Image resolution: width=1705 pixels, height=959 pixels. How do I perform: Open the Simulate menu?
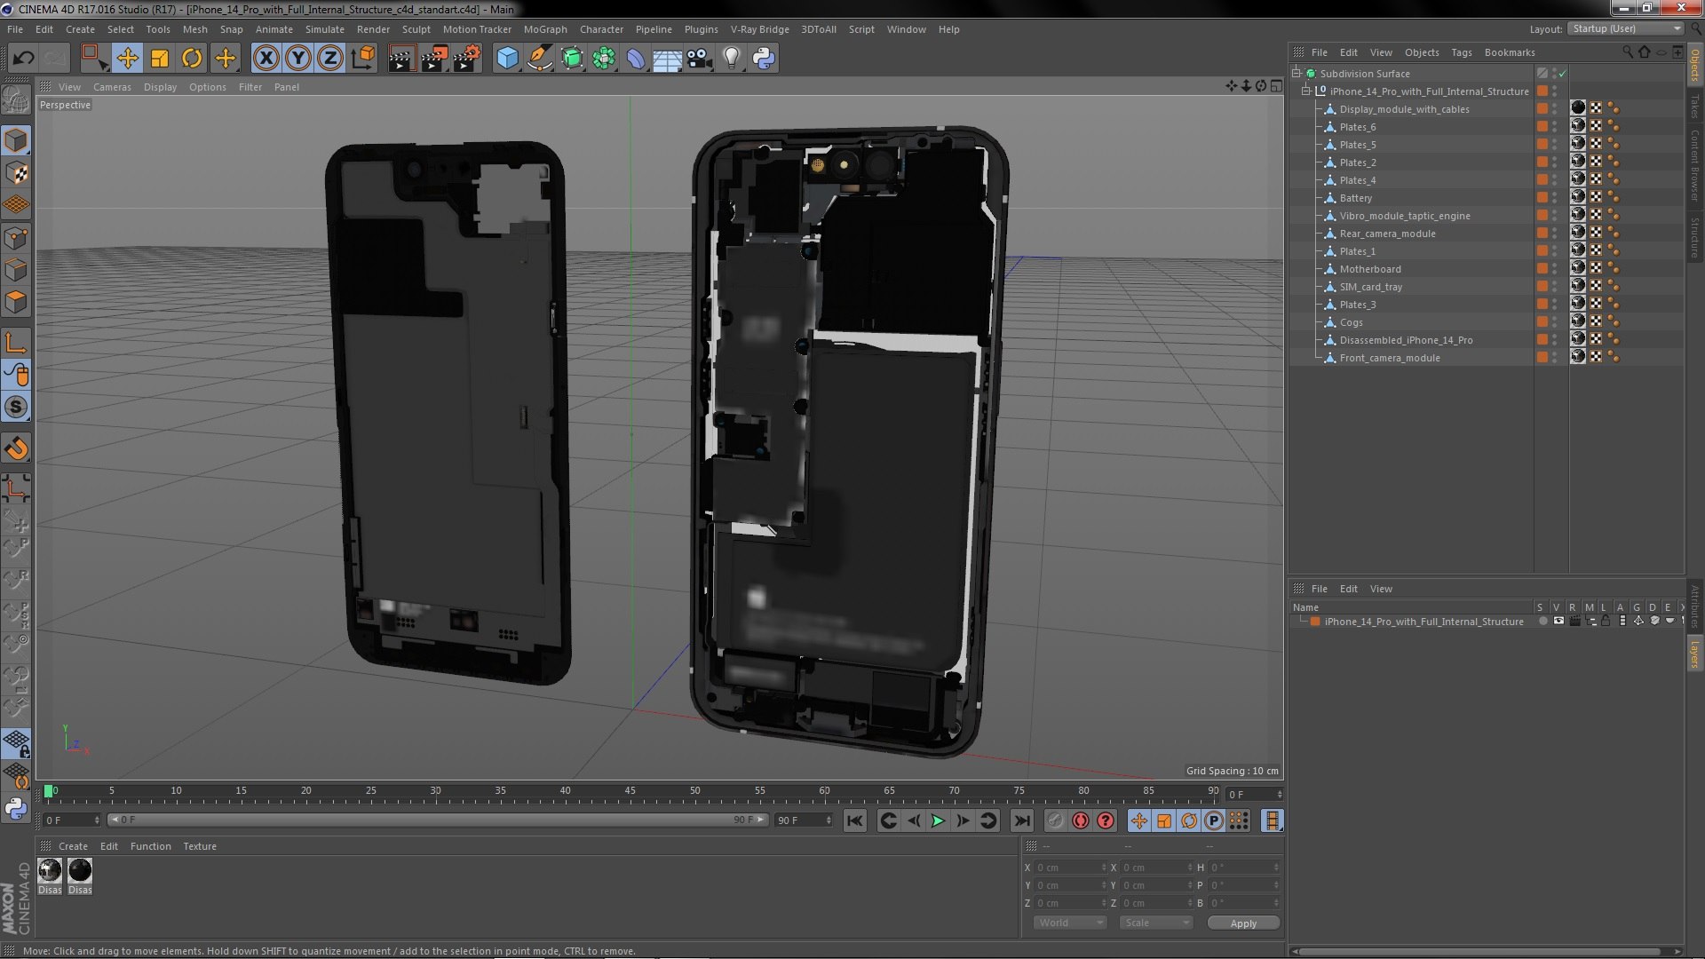point(324,29)
